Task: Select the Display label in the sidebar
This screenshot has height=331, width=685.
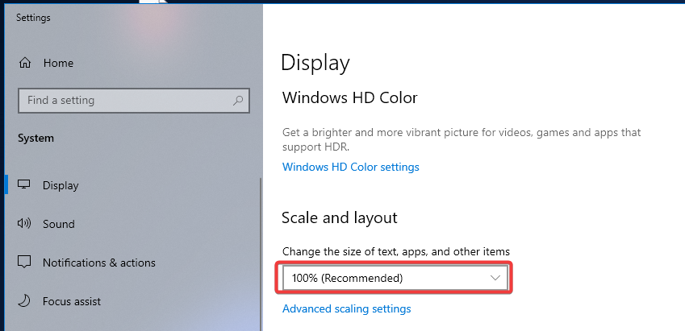Action: point(61,185)
